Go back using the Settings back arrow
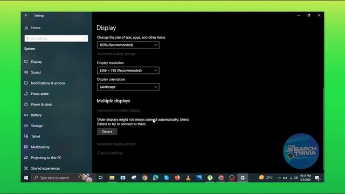 (x=26, y=16)
